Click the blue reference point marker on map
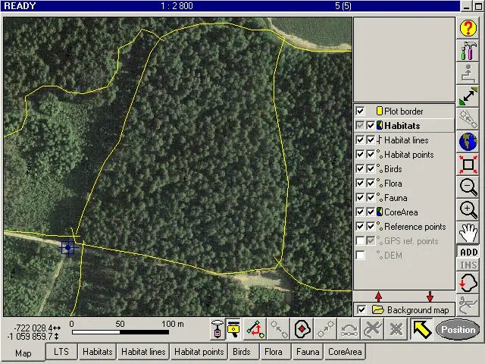 click(68, 247)
